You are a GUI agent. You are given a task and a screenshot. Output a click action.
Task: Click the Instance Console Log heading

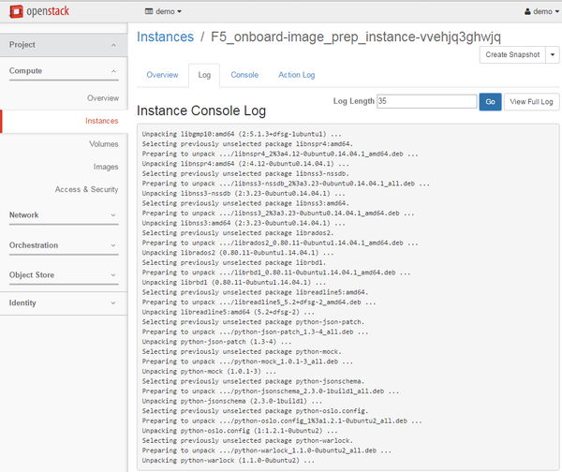[x=201, y=111]
